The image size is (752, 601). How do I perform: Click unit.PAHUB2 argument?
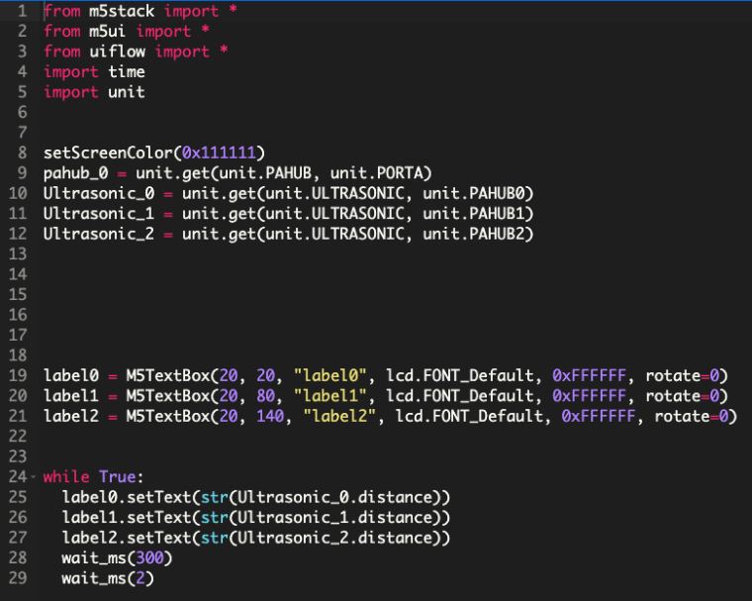(474, 234)
